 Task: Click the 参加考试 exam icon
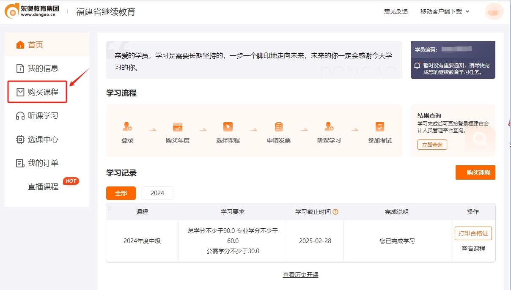point(379,127)
